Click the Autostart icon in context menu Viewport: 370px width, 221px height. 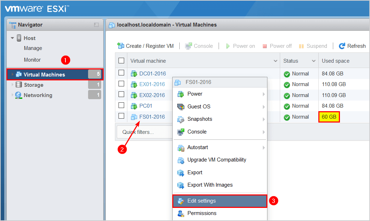coord(181,148)
